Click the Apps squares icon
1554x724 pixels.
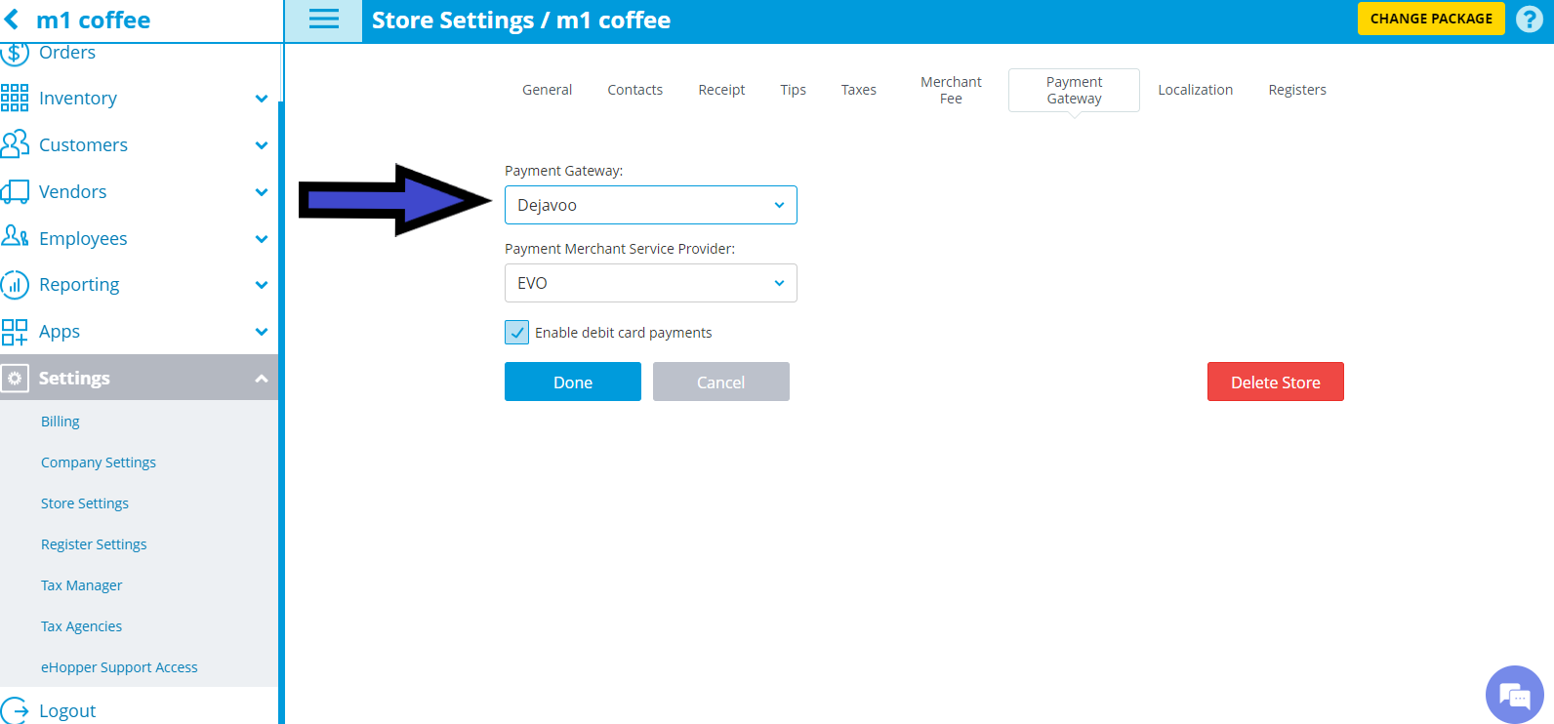[x=15, y=332]
